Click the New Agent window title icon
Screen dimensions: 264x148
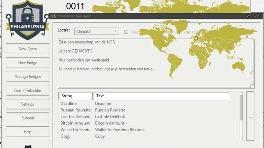tap(53, 16)
